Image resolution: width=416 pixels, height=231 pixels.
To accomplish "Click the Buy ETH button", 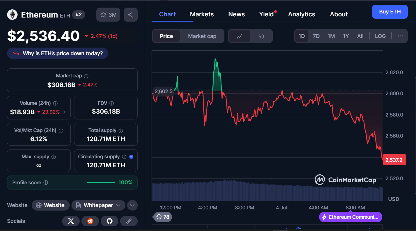I will click(390, 12).
